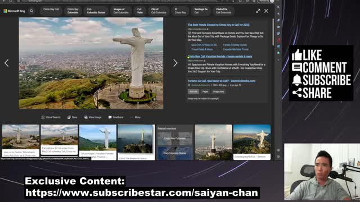Send Feedback on this image
The height and width of the screenshot is (202, 360).
click(x=116, y=117)
